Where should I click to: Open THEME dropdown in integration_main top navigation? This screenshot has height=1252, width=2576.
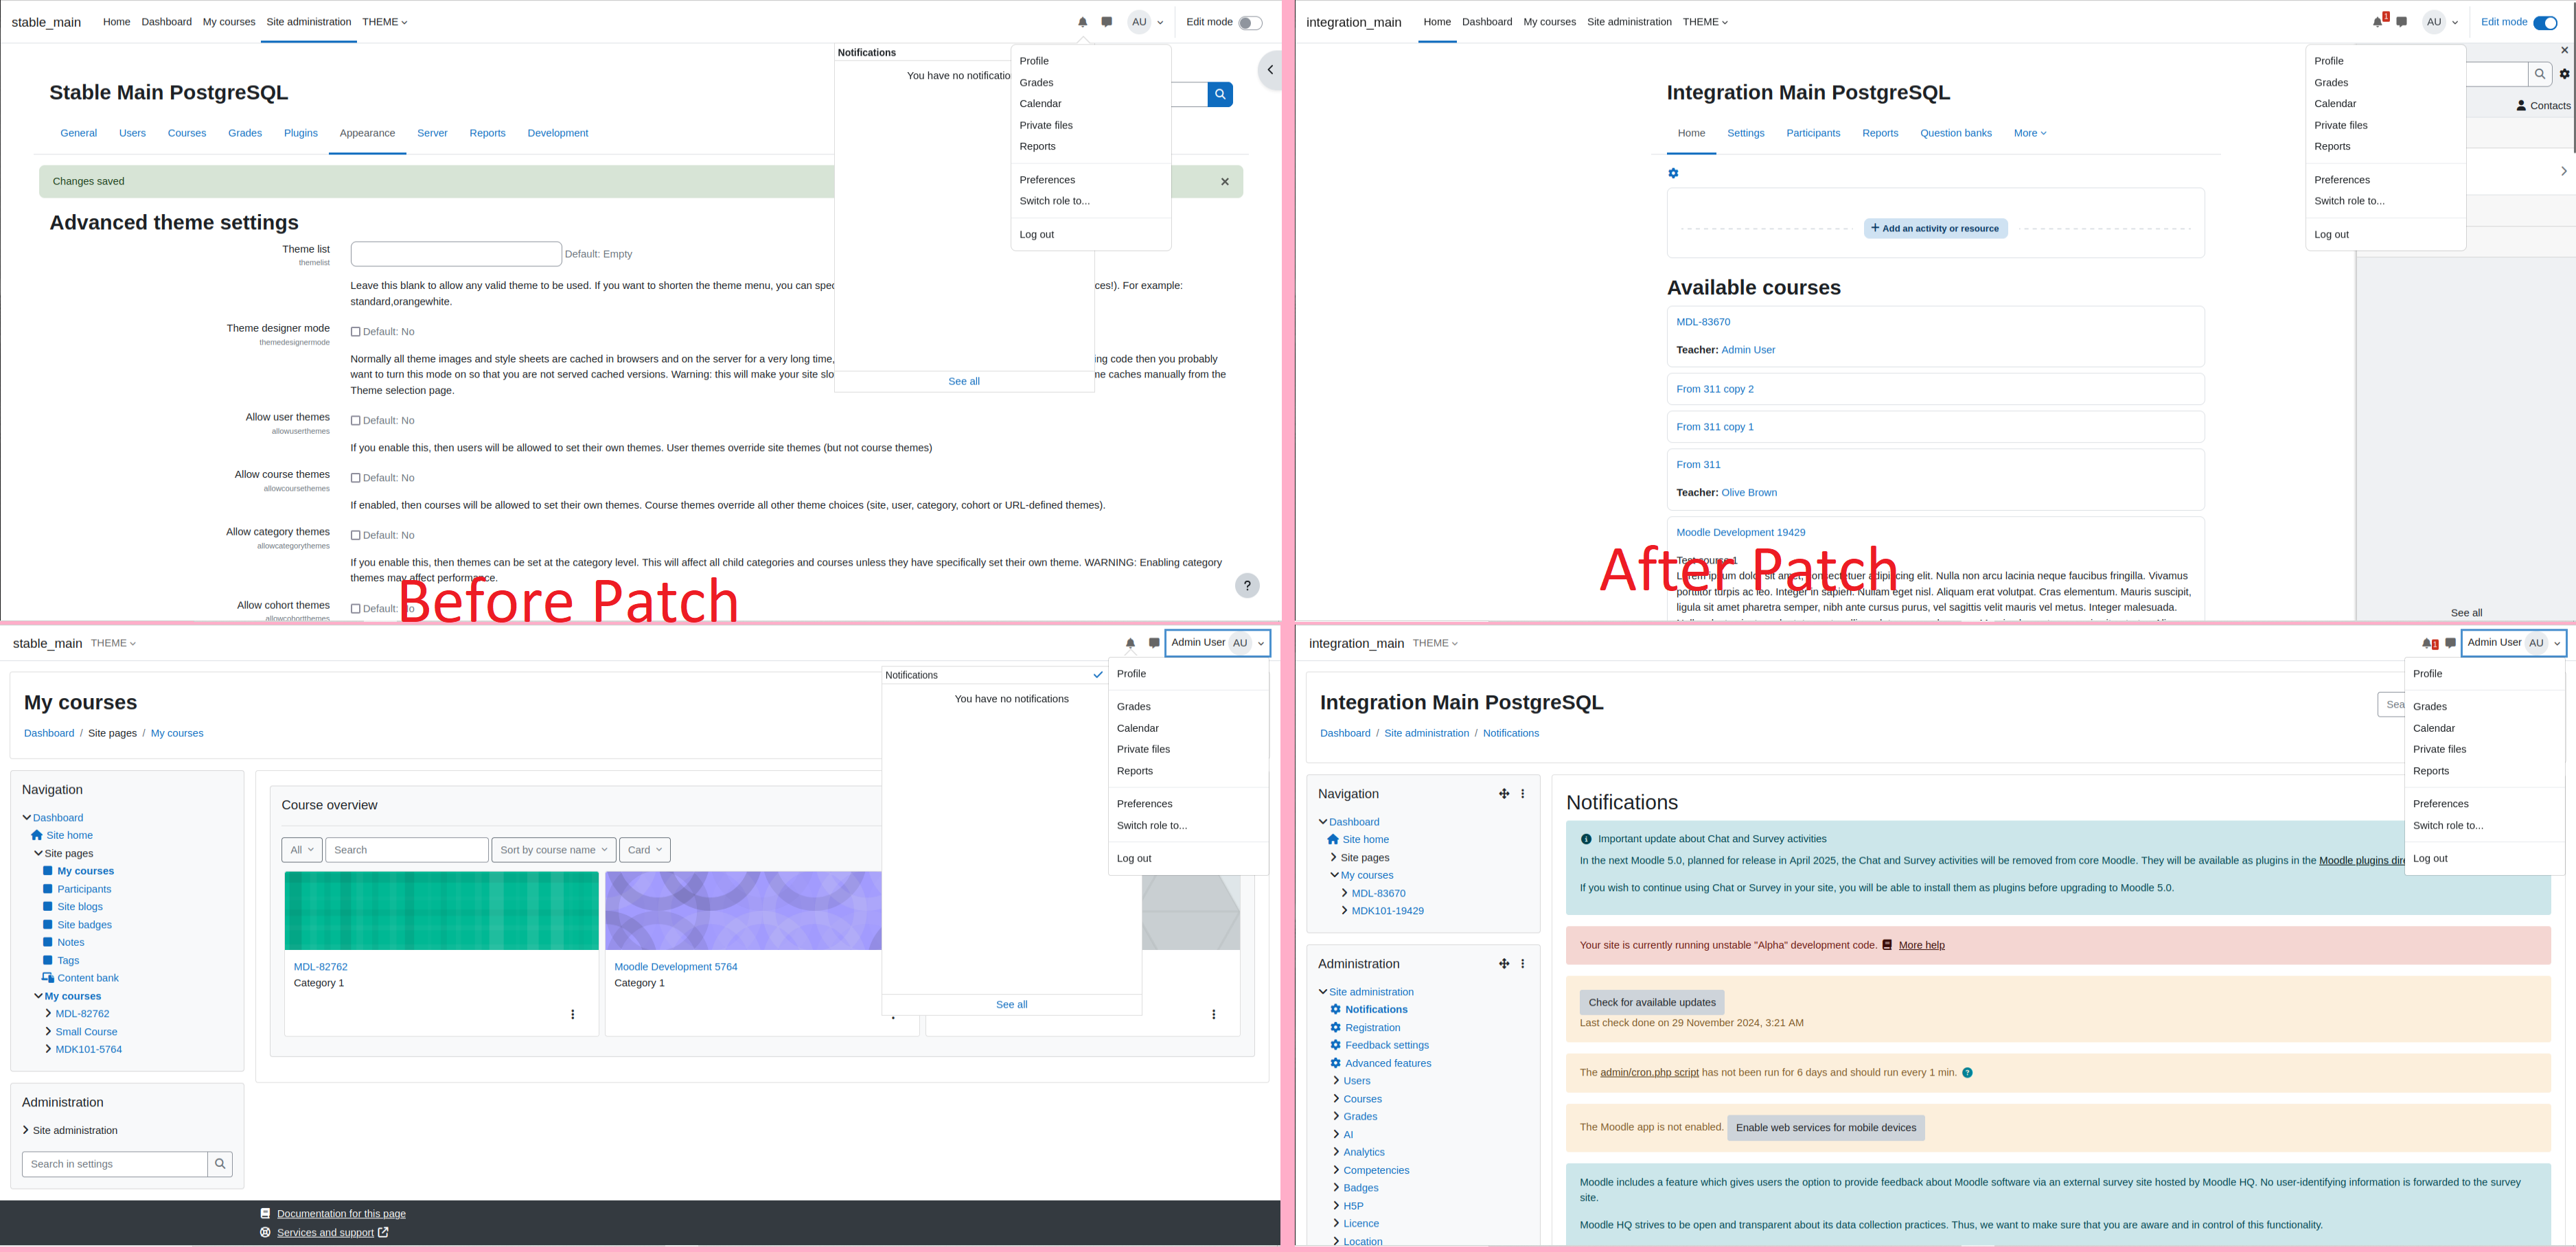point(1705,22)
